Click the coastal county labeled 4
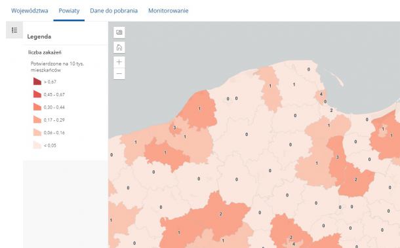The image size is (400, 248). point(321,95)
